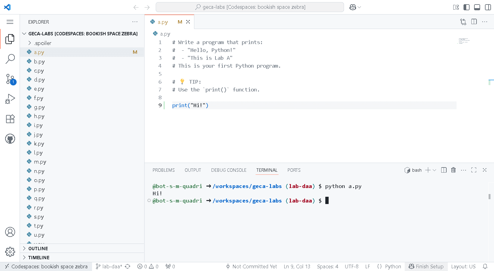
Task: Click the forwarded ports indicator
Action: point(170,266)
